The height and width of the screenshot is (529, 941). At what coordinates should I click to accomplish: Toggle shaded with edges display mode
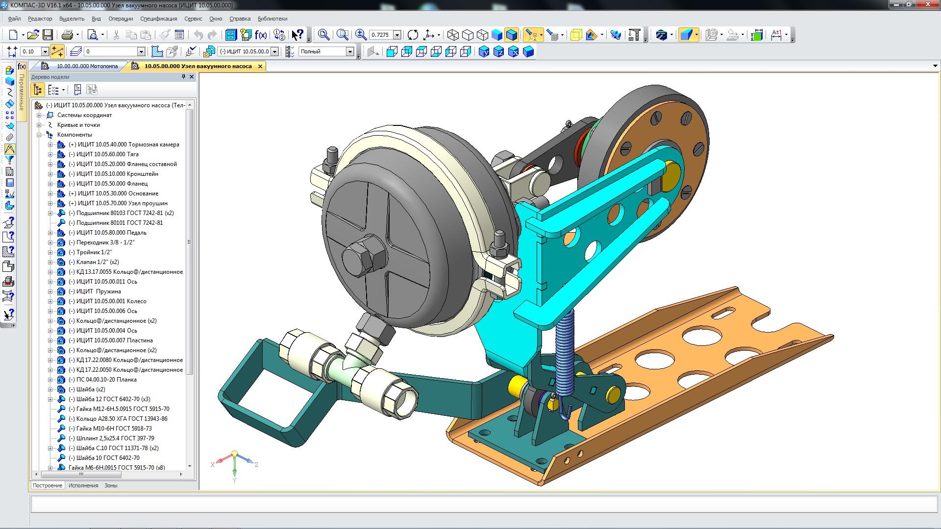511,35
